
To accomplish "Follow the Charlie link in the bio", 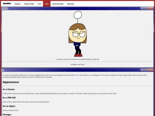I will 77,75.
